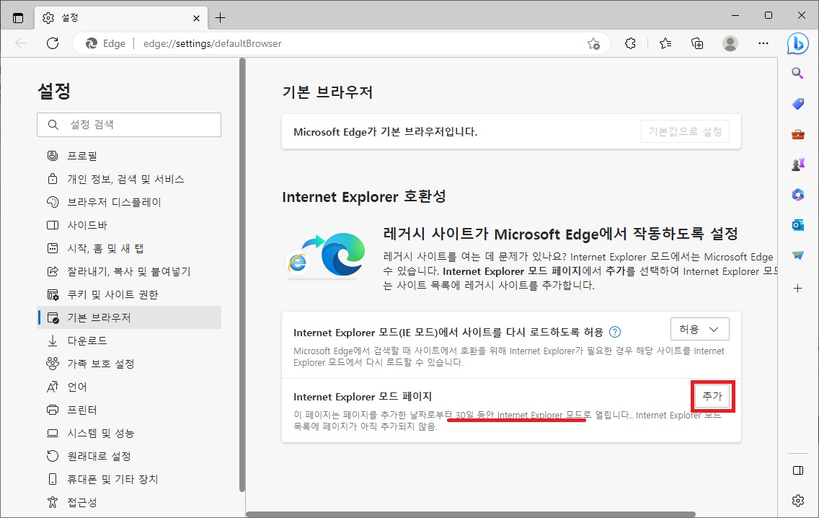This screenshot has width=819, height=518.
Task: Open sidebar Games chess icon
Action: pyautogui.click(x=797, y=164)
